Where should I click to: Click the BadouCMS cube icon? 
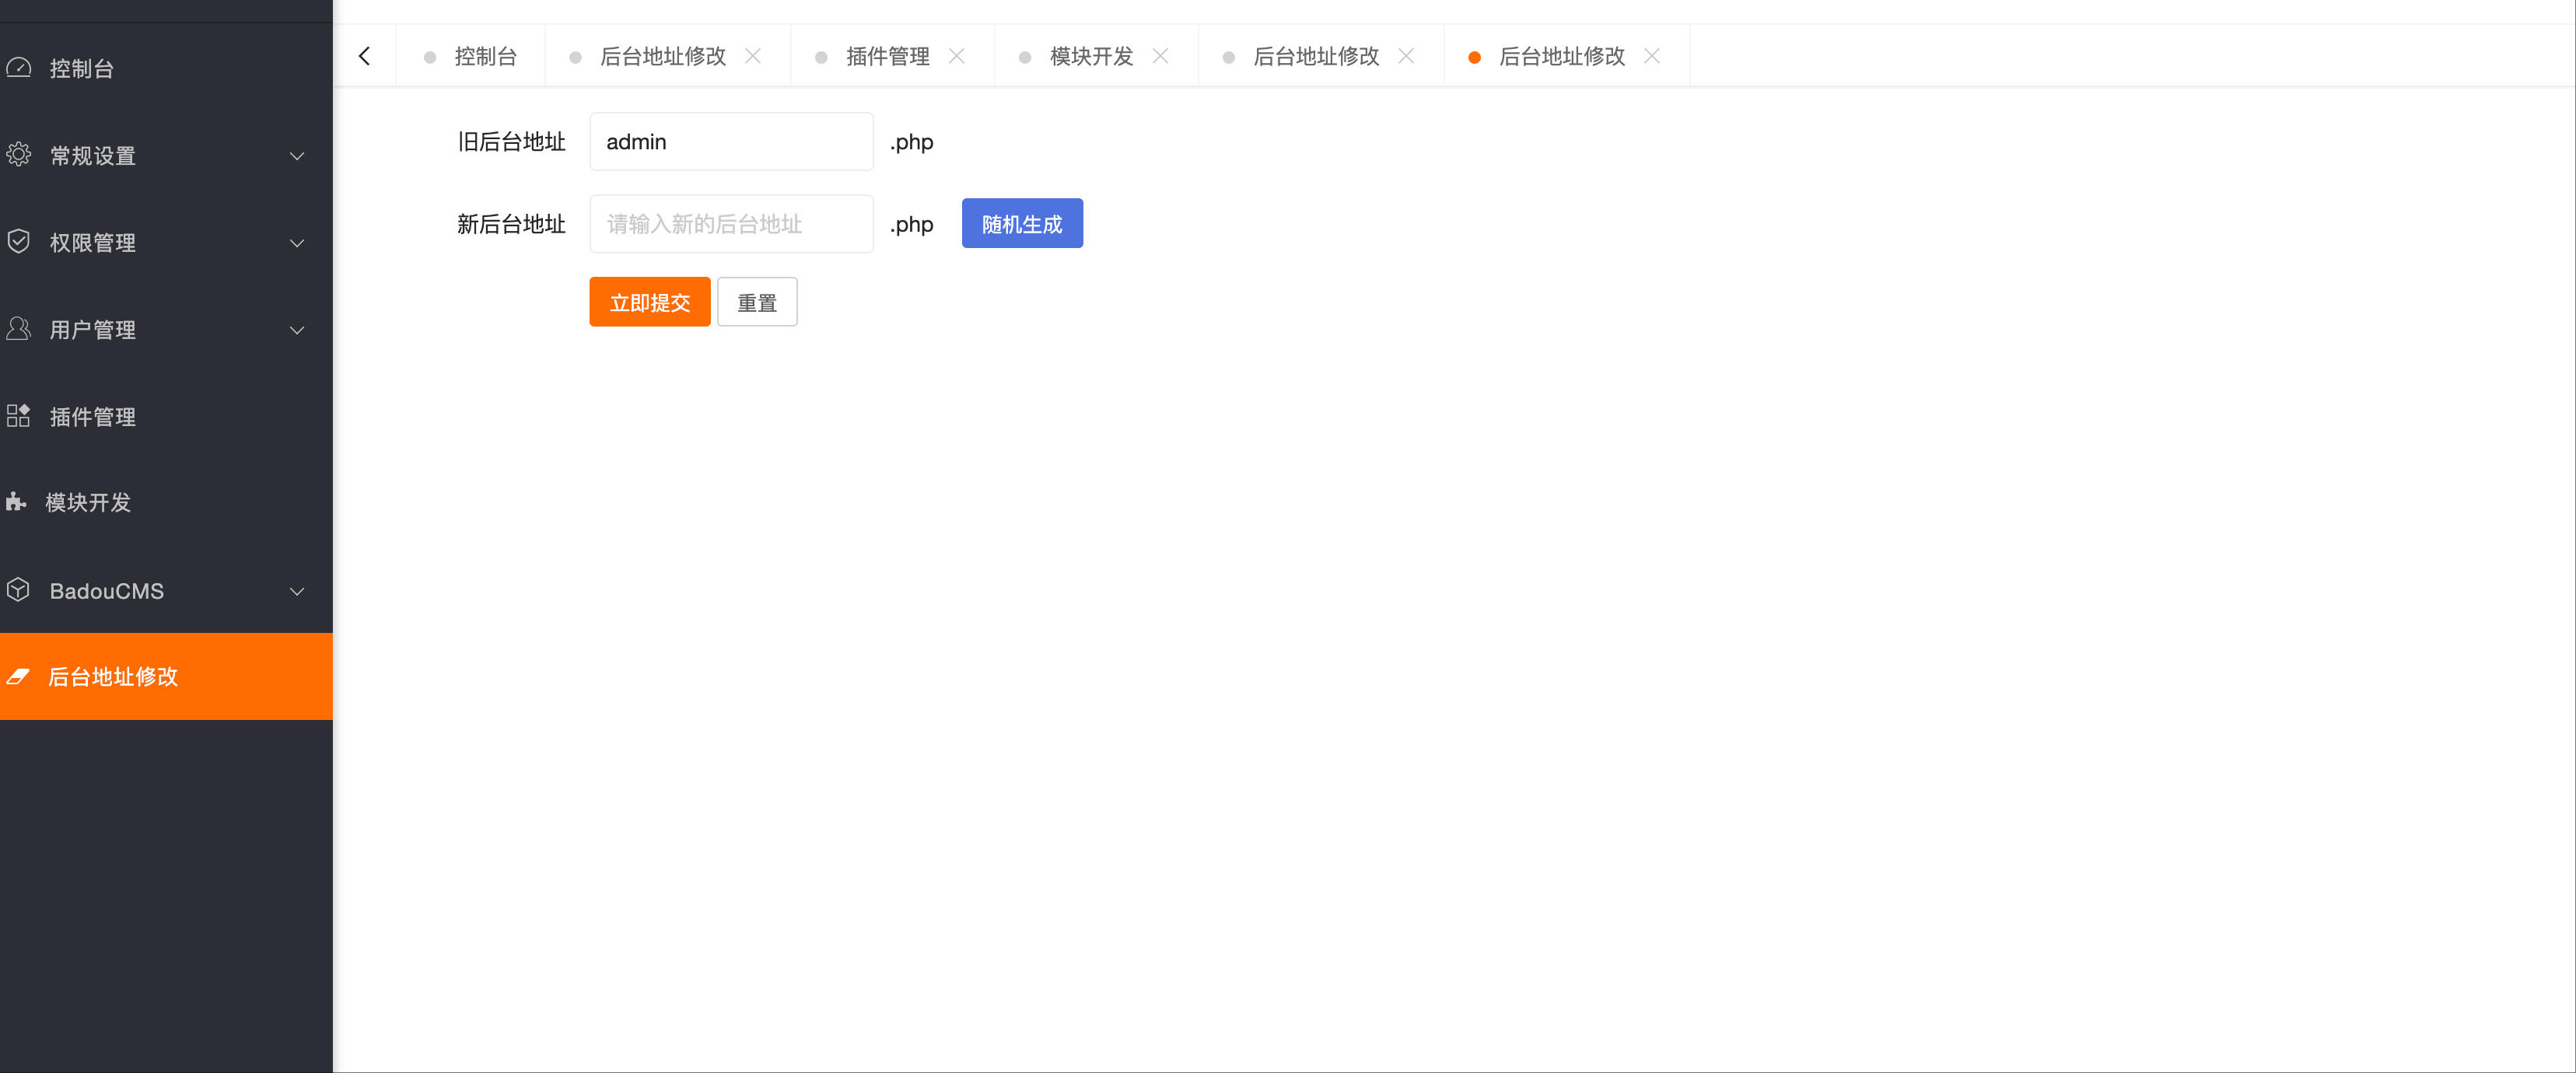tap(20, 590)
